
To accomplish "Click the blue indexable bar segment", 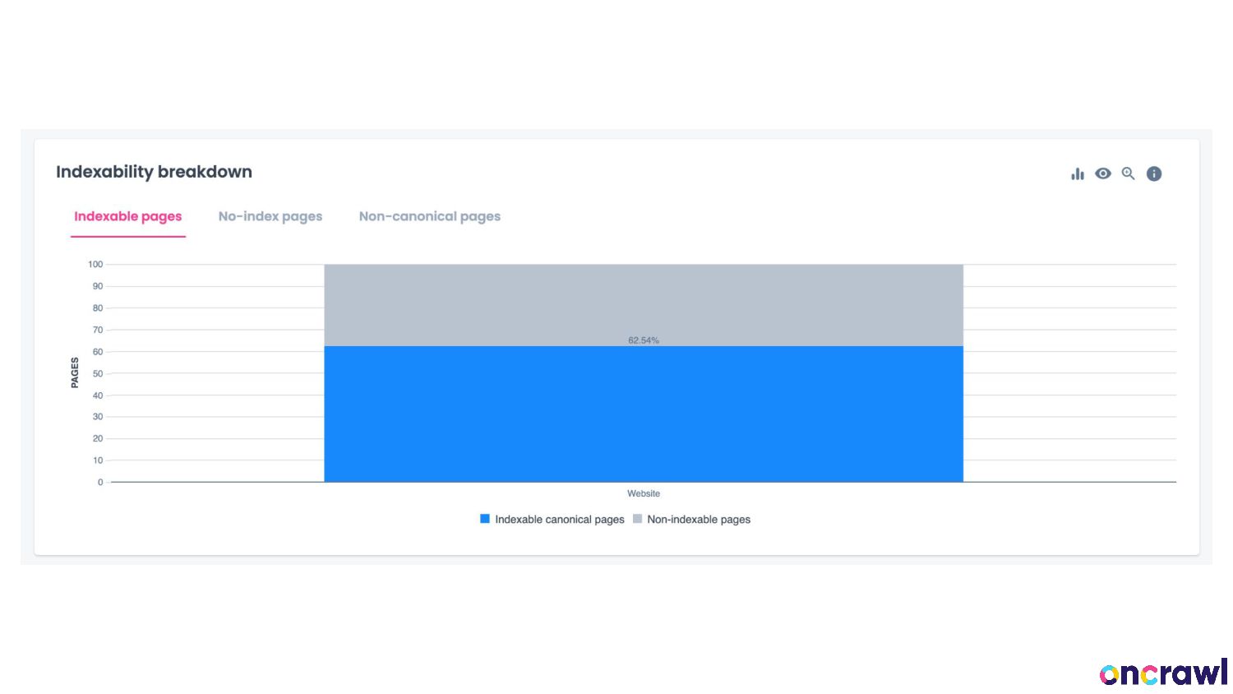I will click(x=643, y=414).
